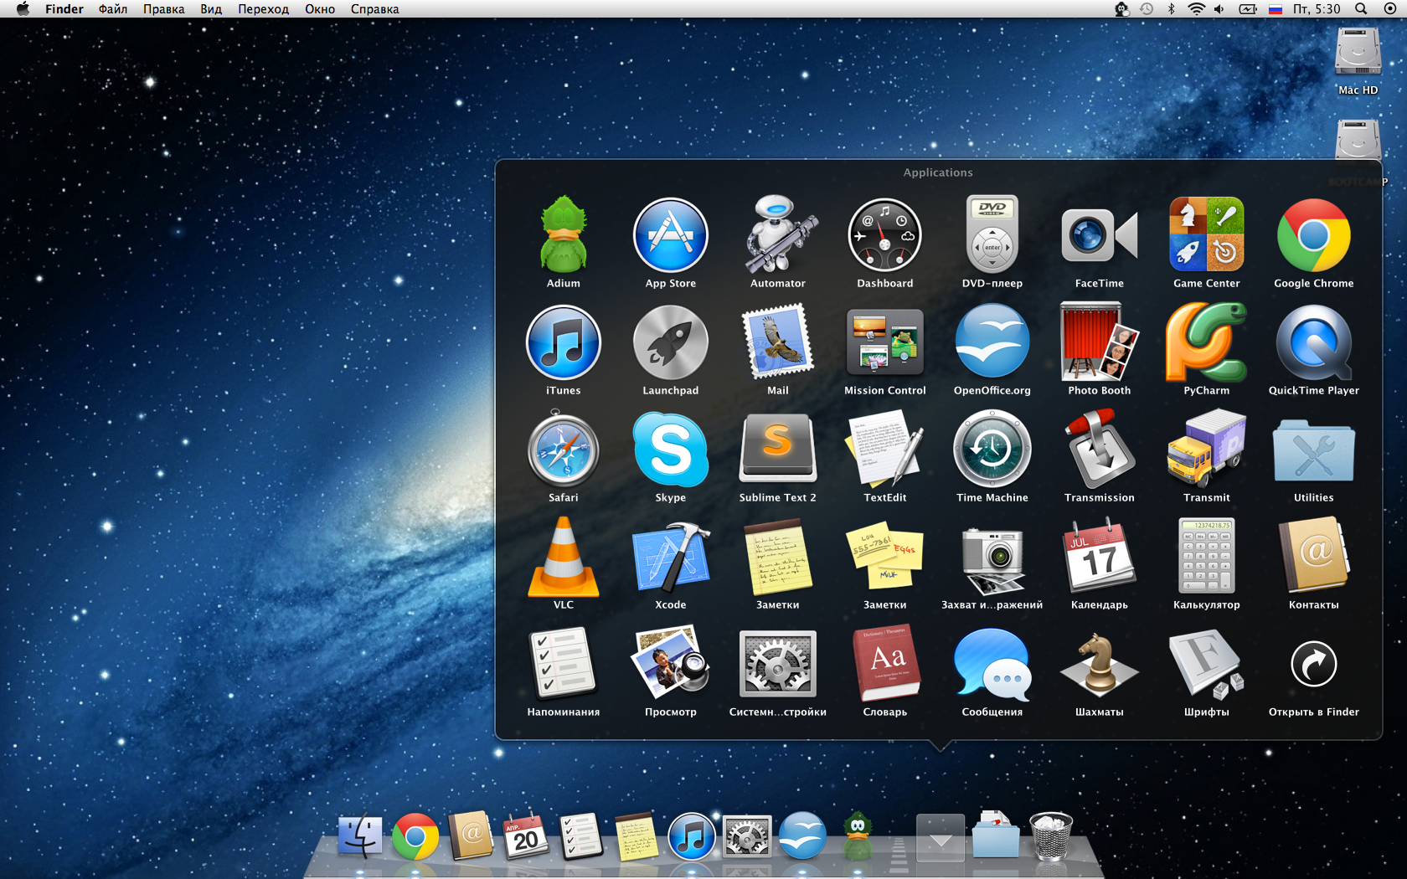Screen dimensions: 1407x879
Task: Open Системные настройки in the Applications grid
Action: pyautogui.click(x=778, y=664)
